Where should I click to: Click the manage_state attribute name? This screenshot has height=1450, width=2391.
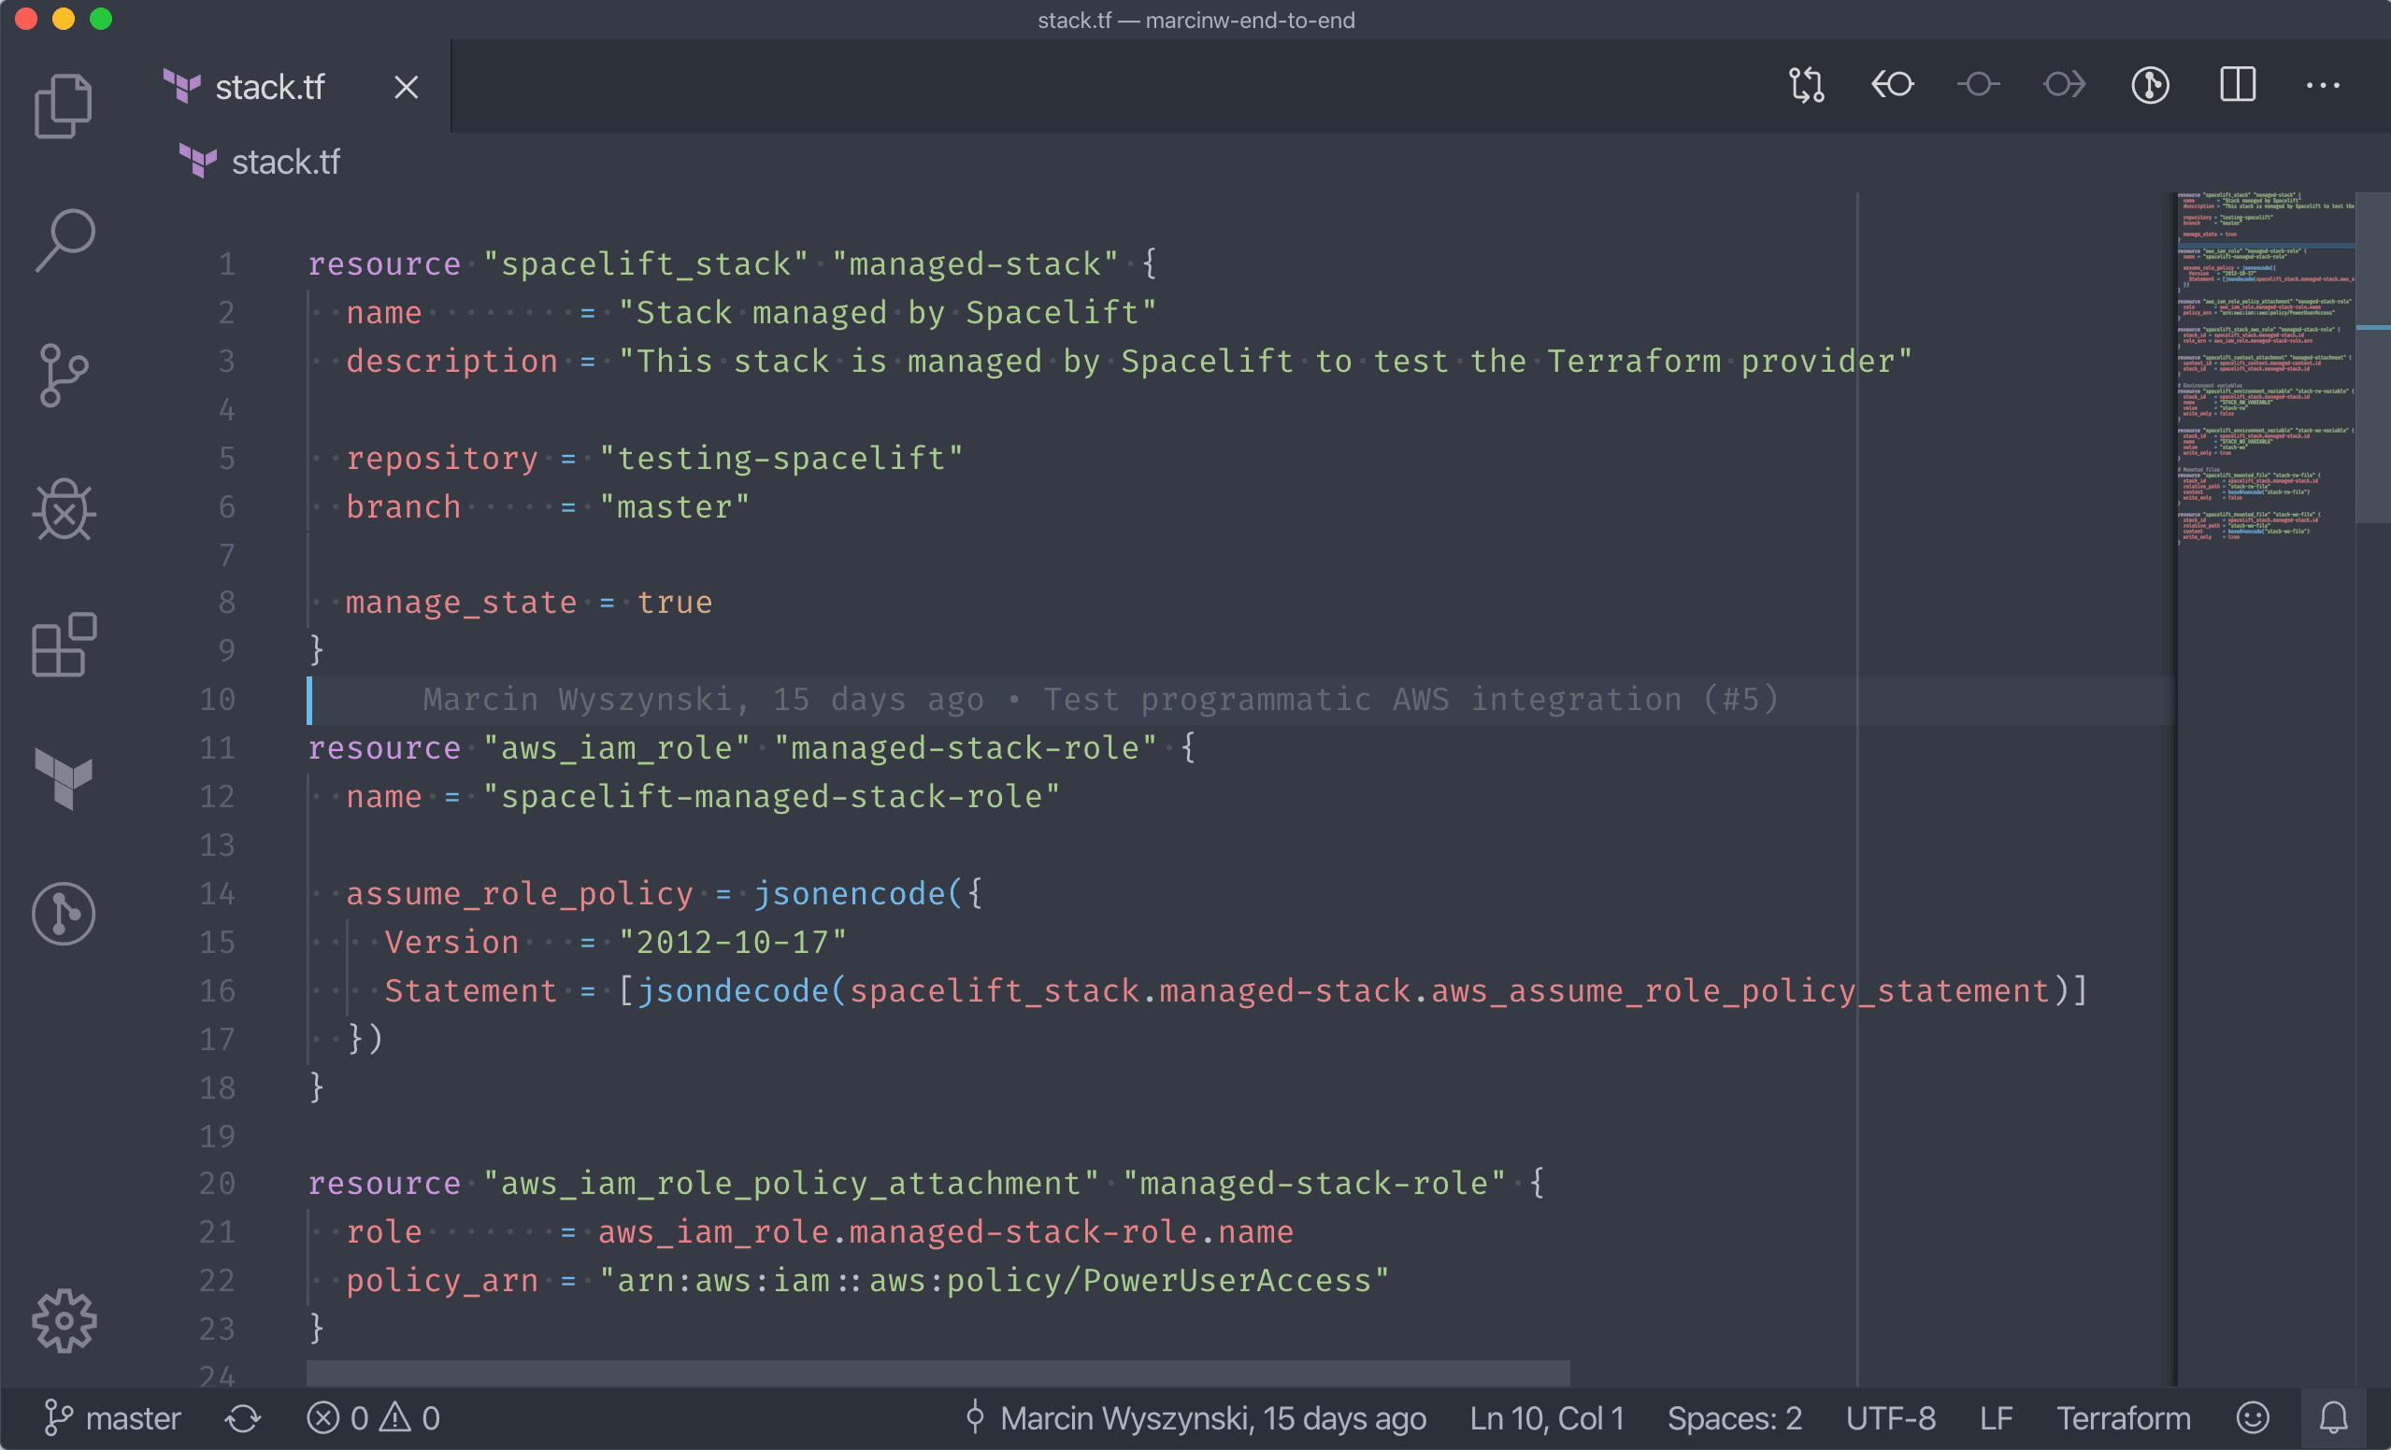point(461,604)
